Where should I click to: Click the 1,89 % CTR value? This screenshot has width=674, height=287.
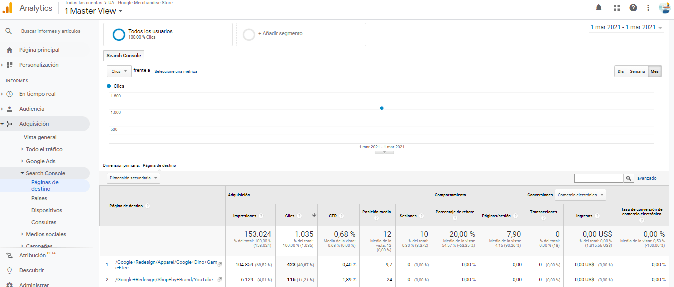point(349,280)
